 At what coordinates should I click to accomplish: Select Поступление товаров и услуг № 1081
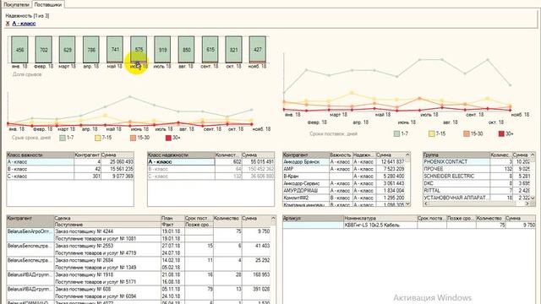point(107,238)
